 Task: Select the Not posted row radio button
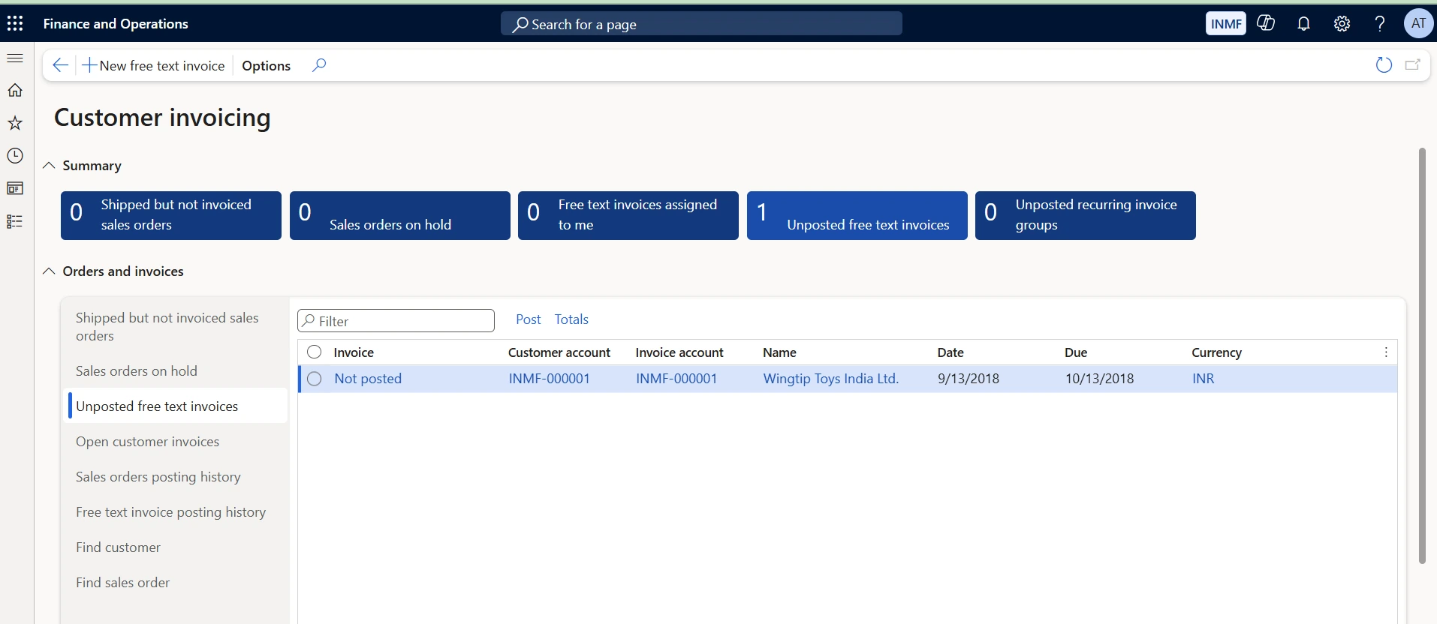[x=314, y=379]
